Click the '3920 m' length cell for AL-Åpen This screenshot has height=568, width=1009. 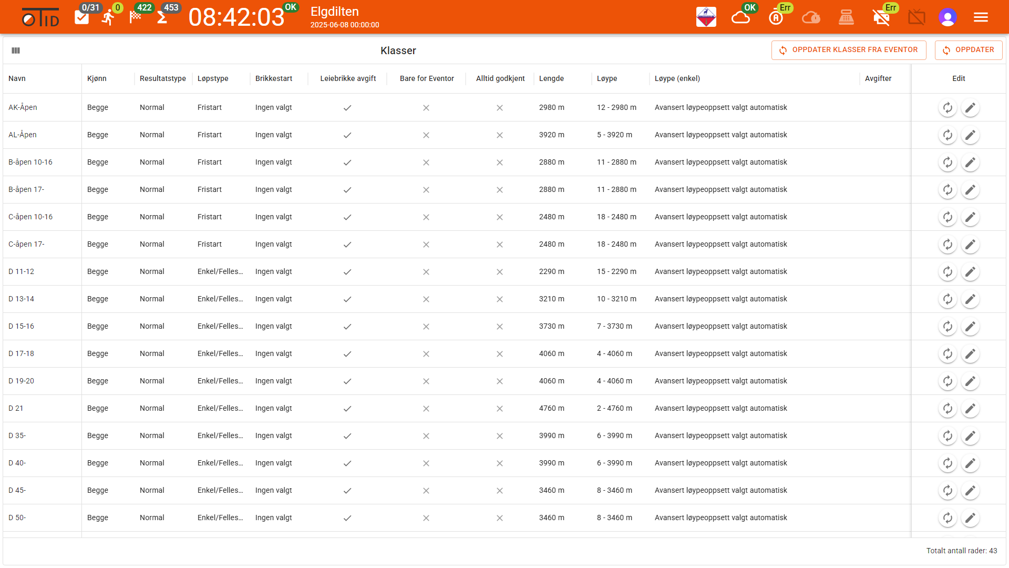(x=552, y=135)
